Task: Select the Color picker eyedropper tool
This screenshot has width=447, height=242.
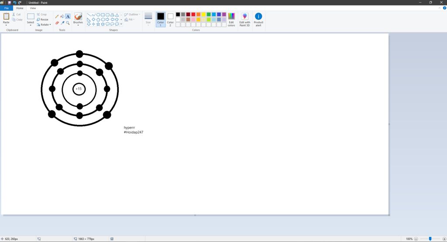Action: click(x=62, y=23)
